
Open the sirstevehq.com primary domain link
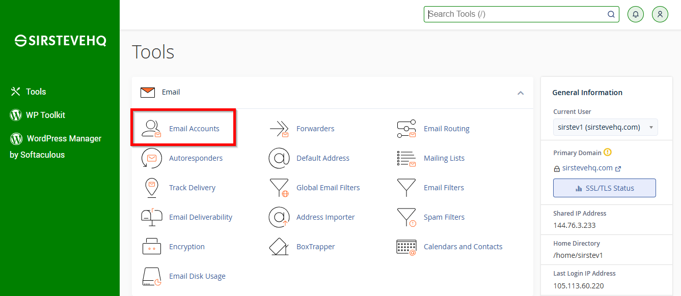(x=587, y=168)
